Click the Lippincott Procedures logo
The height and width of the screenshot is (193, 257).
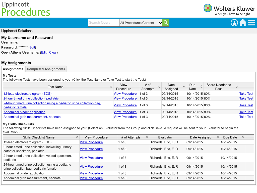click(26, 9)
